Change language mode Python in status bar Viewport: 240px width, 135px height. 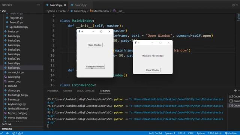(201, 133)
